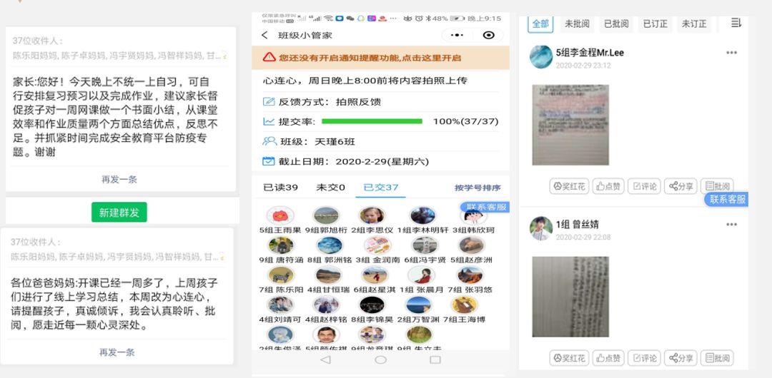Tap 分享 on 5组李金程Mr.Lee post
The width and height of the screenshot is (772, 378).
tap(681, 186)
